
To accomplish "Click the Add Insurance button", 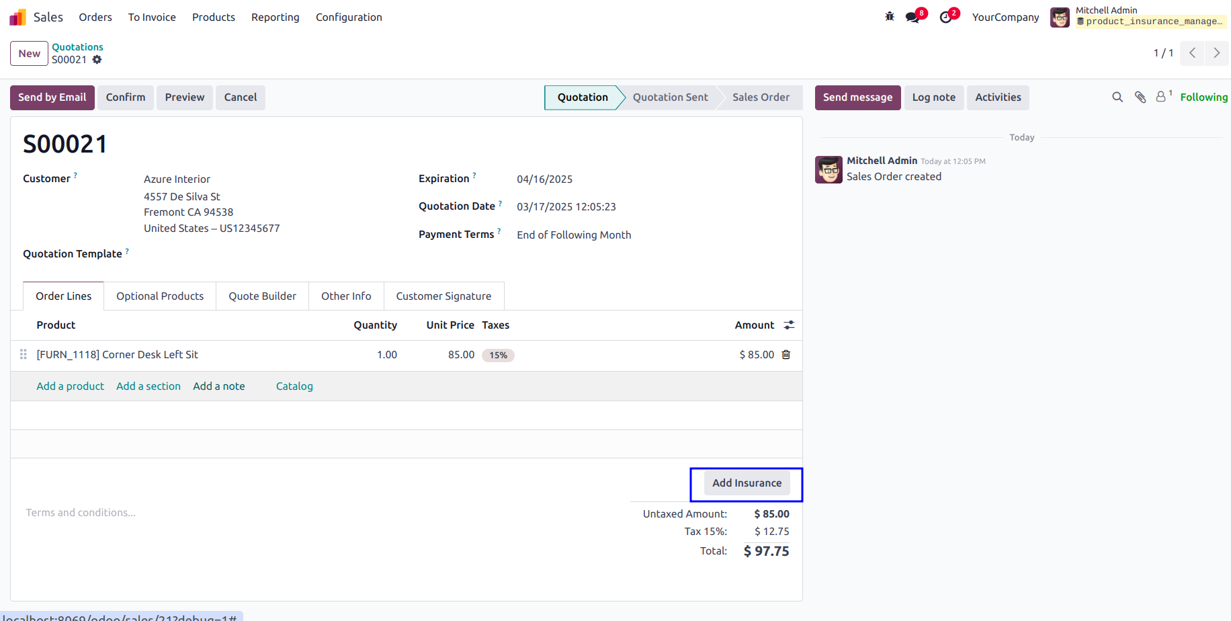I will [x=747, y=483].
